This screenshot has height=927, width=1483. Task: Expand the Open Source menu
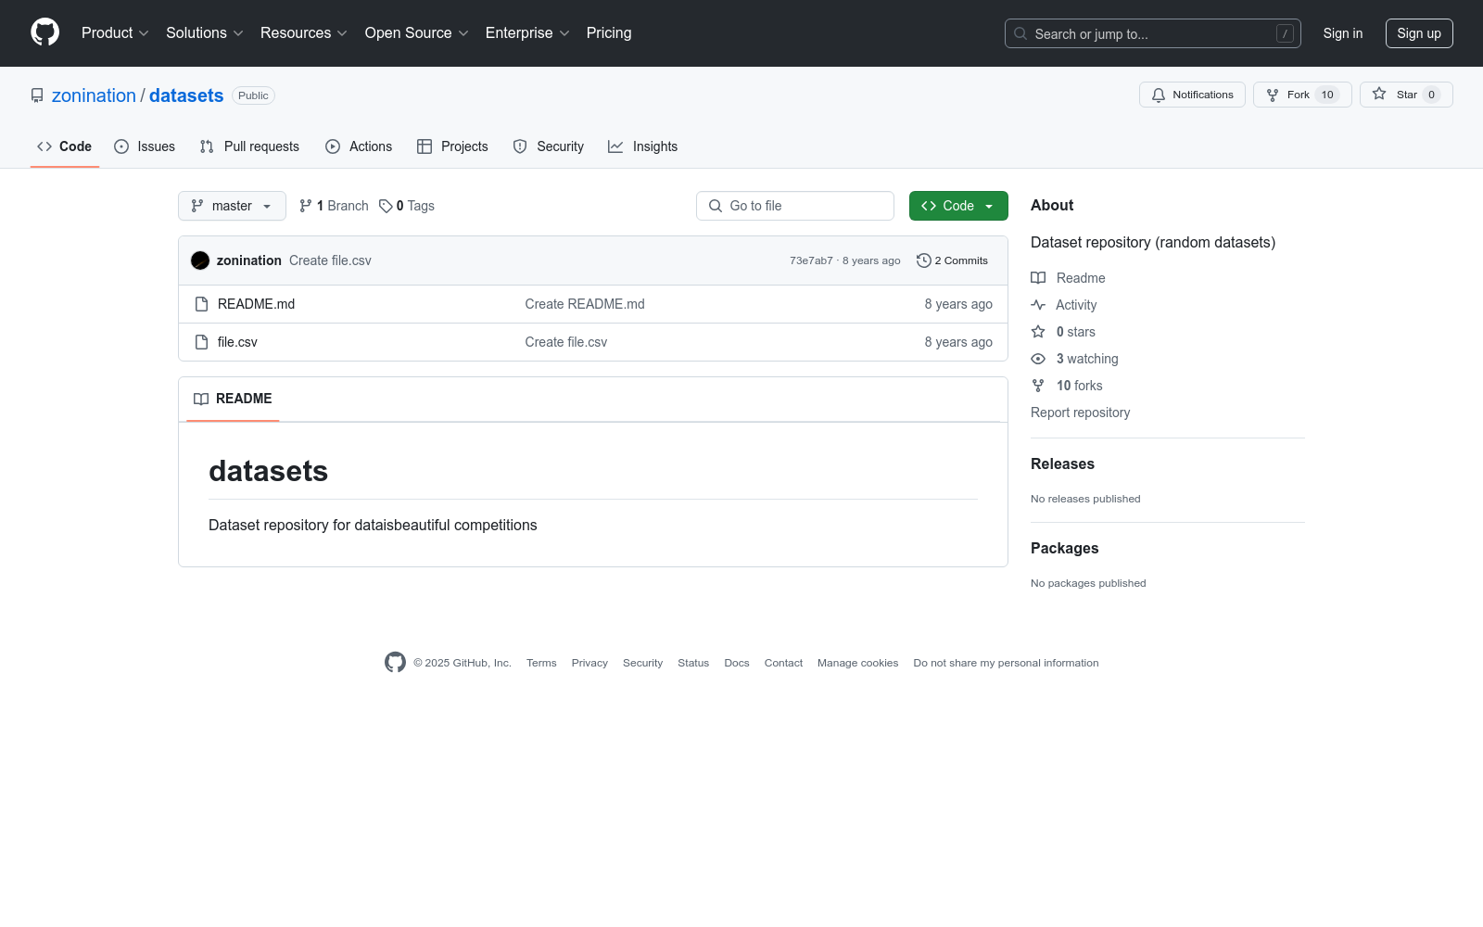point(417,32)
